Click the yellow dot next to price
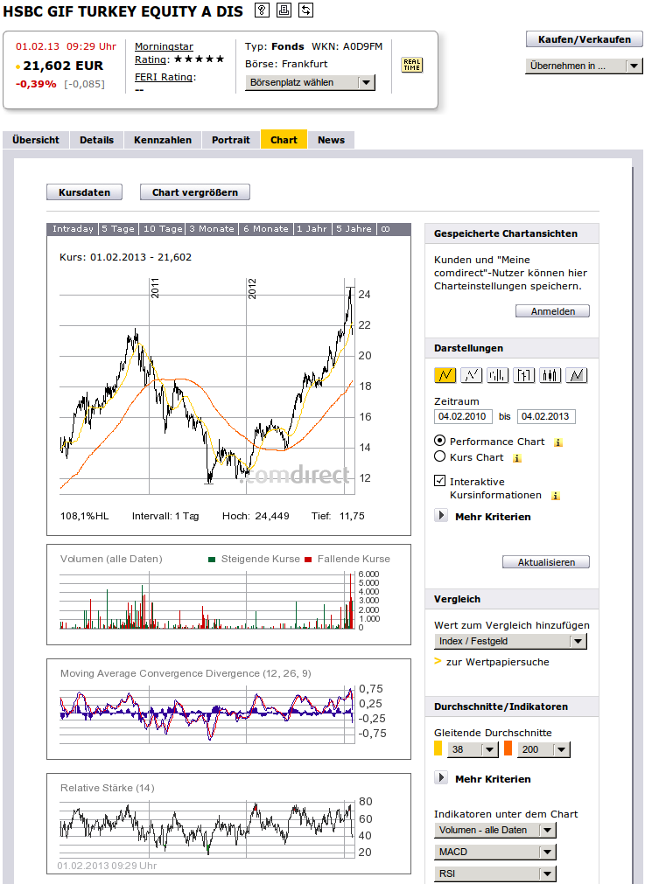 [x=18, y=66]
